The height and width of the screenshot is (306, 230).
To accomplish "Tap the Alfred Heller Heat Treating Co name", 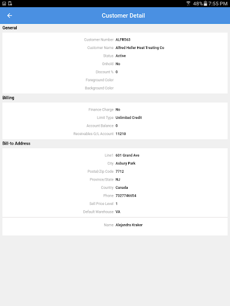I will [140, 48].
